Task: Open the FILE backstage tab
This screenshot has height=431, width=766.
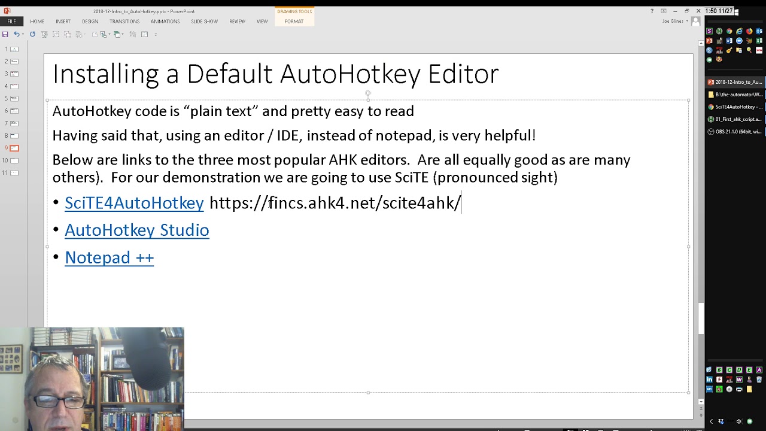Action: (x=11, y=21)
